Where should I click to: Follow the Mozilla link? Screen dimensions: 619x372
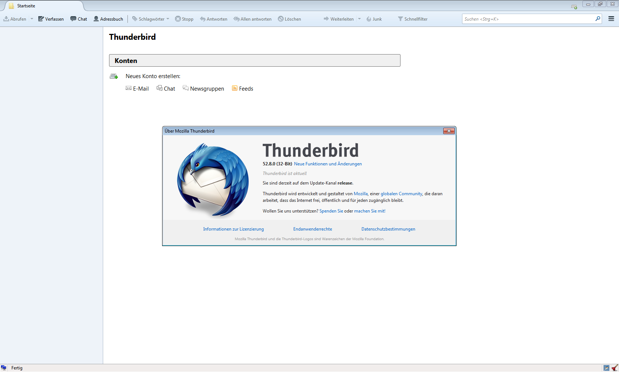pos(361,194)
